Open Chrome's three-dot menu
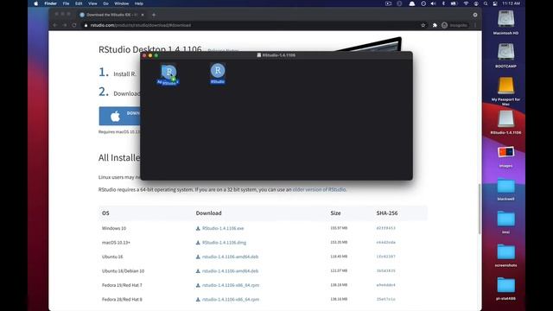The height and width of the screenshot is (311, 553). point(475,25)
